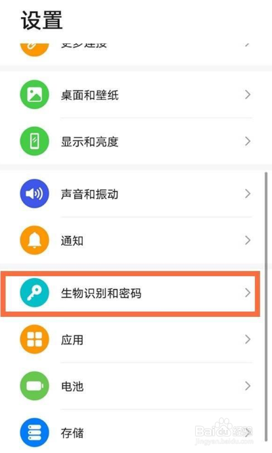
Task: Tap the orange four-squares apps icon
Action: click(x=34, y=339)
